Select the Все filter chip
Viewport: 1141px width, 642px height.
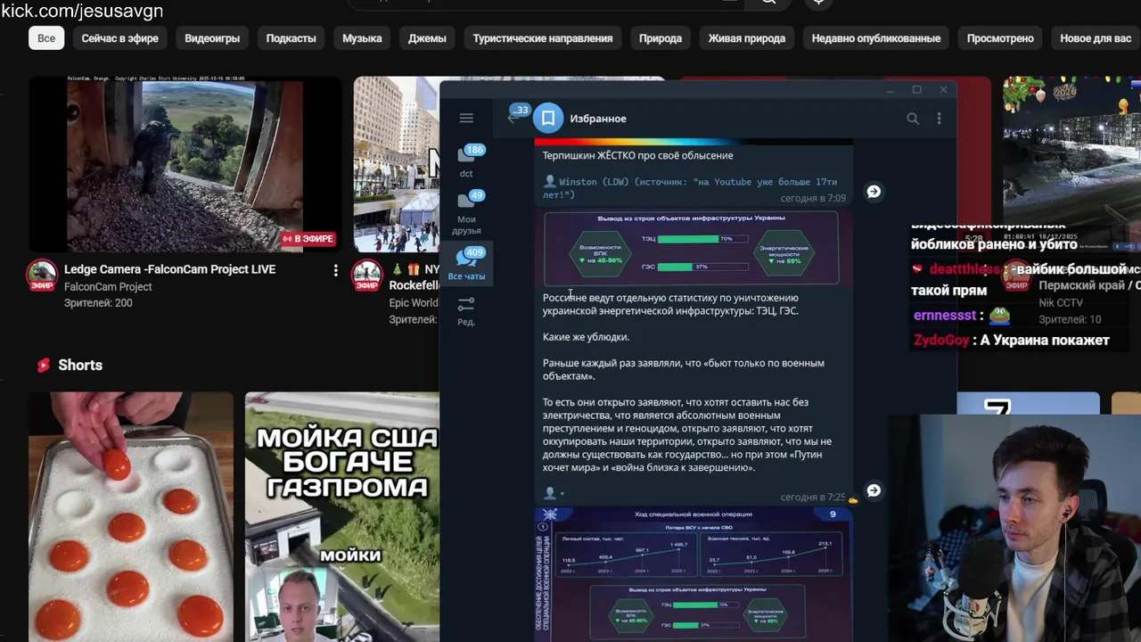pos(46,38)
